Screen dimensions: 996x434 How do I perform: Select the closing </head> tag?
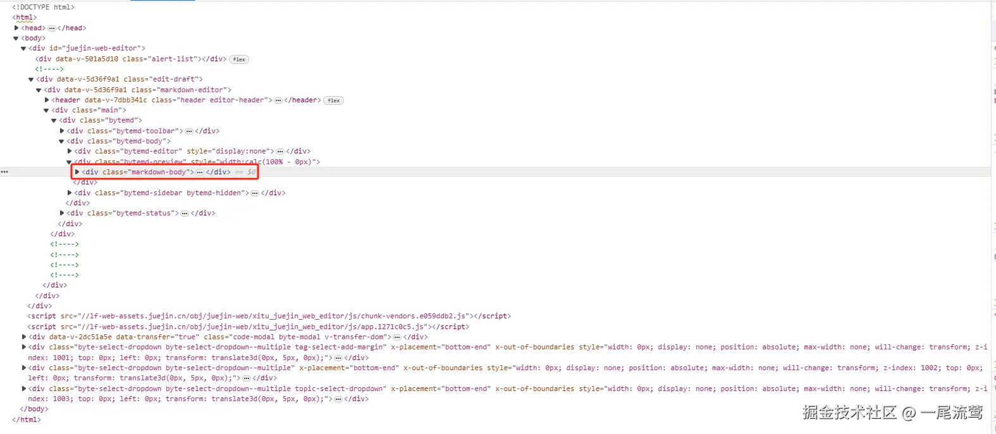(72, 28)
